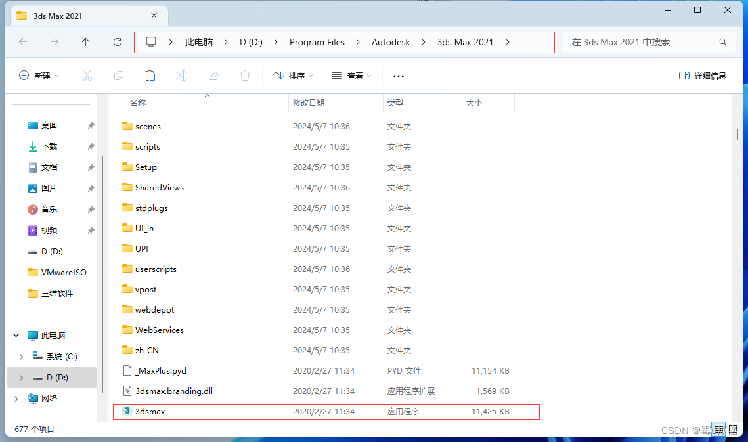Switch to details list view icon
The image size is (748, 442).
pyautogui.click(x=718, y=428)
